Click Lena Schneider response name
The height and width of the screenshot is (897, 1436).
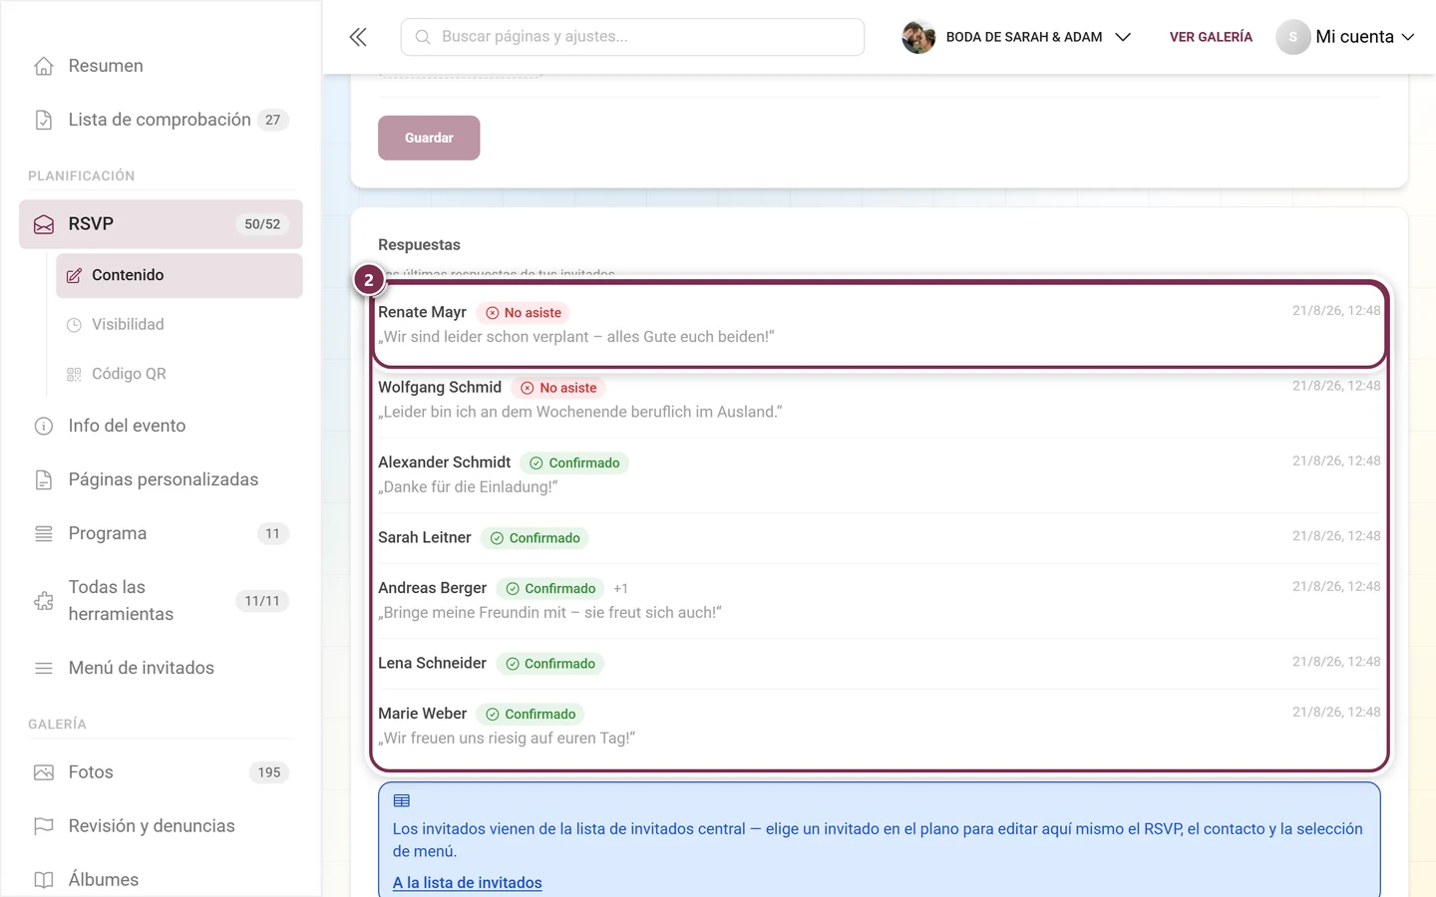tap(432, 664)
